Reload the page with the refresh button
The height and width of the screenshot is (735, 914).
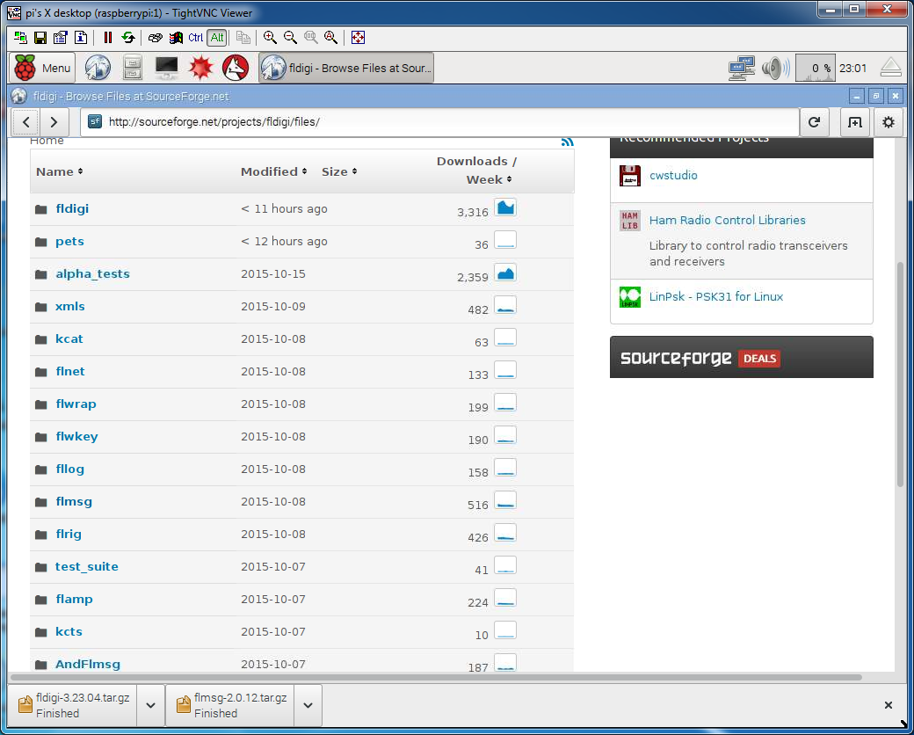point(815,122)
